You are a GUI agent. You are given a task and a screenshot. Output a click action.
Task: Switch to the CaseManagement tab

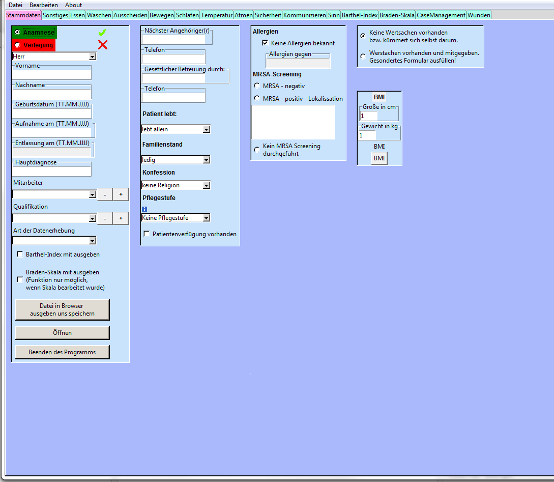[441, 15]
